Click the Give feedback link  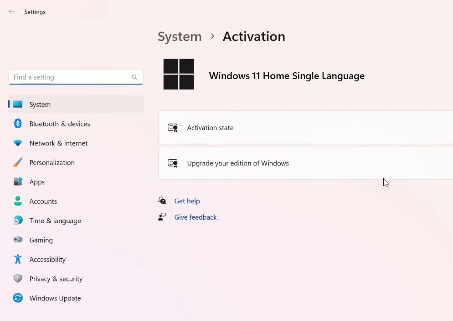tap(196, 217)
